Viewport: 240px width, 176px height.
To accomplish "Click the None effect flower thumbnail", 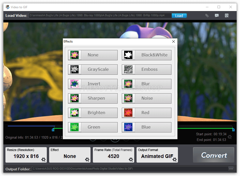I will (x=74, y=55).
